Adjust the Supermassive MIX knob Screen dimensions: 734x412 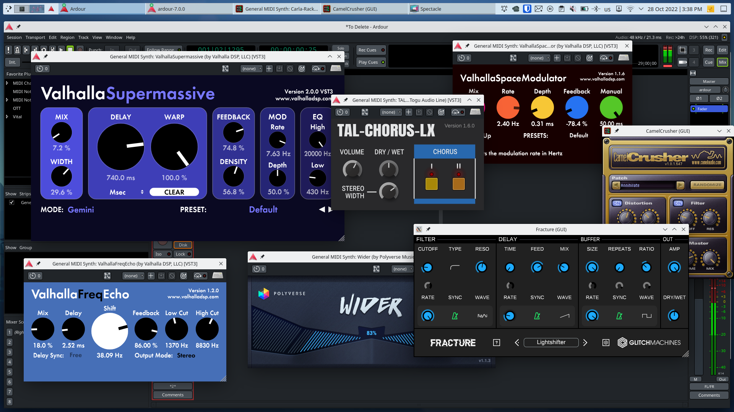tap(61, 133)
